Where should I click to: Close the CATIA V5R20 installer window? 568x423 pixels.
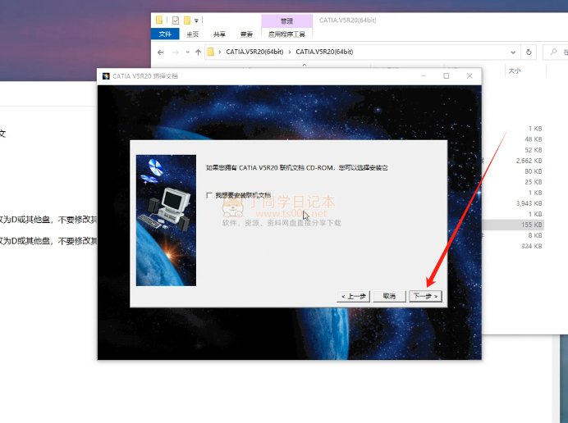(470, 75)
